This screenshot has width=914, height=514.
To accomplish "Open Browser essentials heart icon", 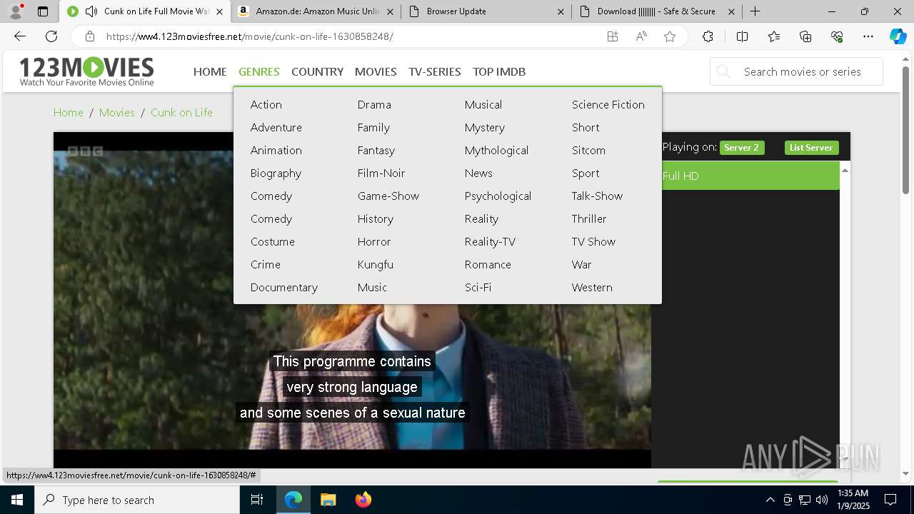I will (x=837, y=36).
